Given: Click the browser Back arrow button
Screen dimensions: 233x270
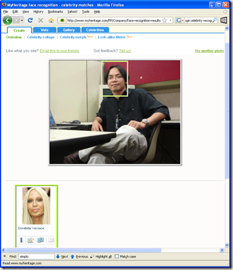Looking at the screenshot, I should 7,20.
